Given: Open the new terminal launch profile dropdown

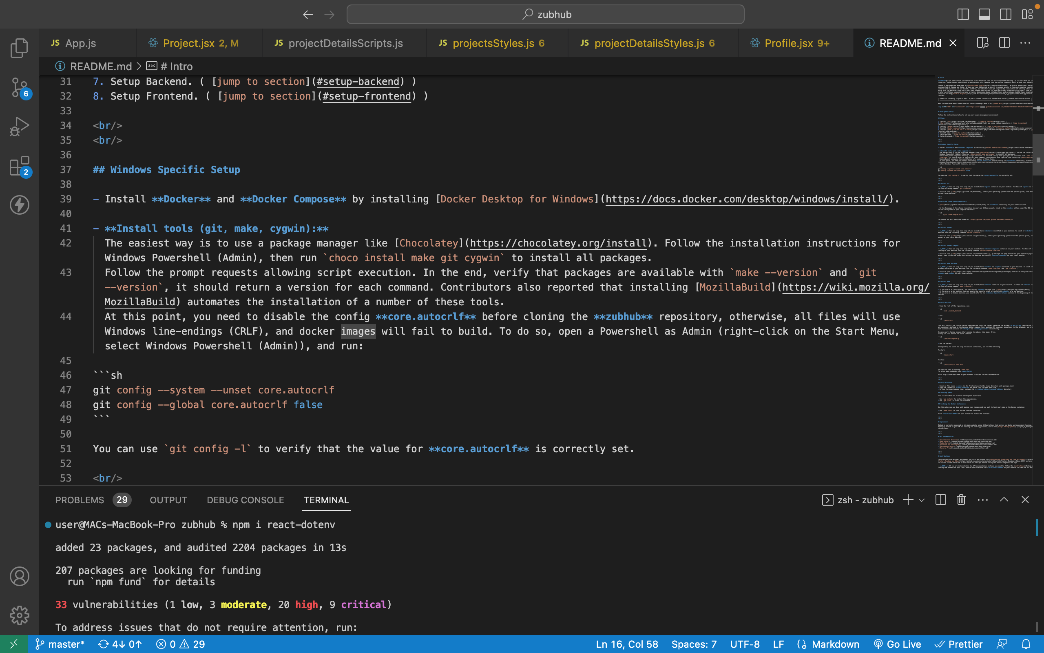Looking at the screenshot, I should coord(922,500).
